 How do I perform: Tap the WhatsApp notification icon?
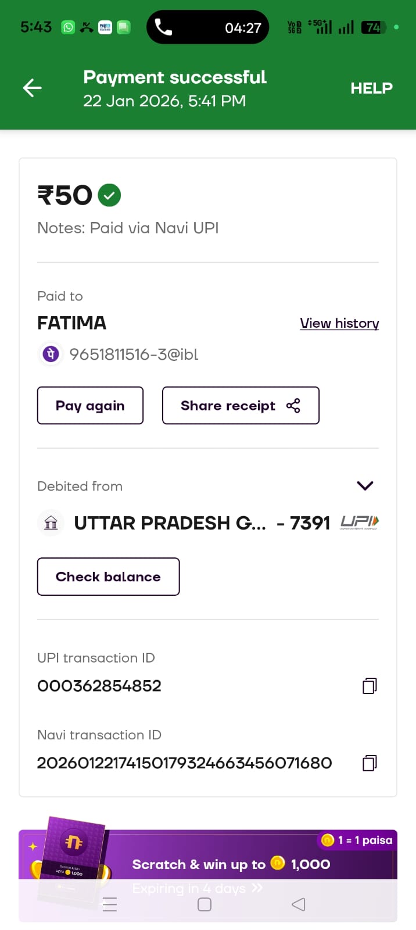click(x=69, y=27)
